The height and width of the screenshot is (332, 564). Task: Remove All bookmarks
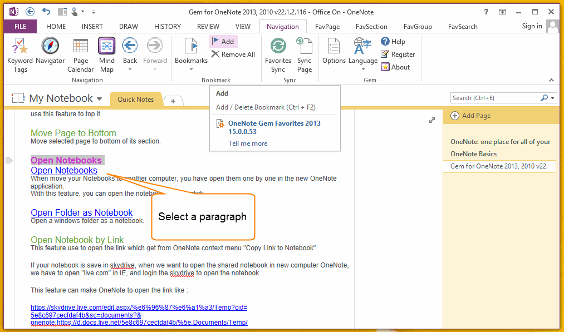(233, 54)
